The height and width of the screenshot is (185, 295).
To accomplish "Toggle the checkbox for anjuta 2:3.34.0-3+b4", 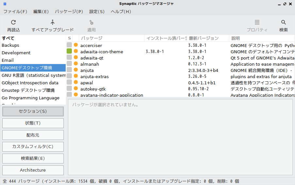I will tap(69, 70).
